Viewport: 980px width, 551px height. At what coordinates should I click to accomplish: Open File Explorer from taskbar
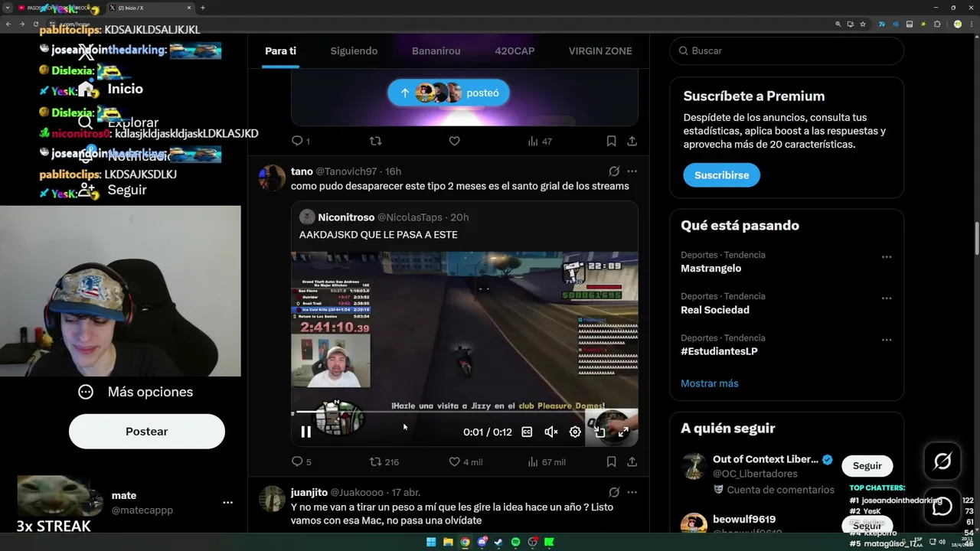[x=448, y=542]
